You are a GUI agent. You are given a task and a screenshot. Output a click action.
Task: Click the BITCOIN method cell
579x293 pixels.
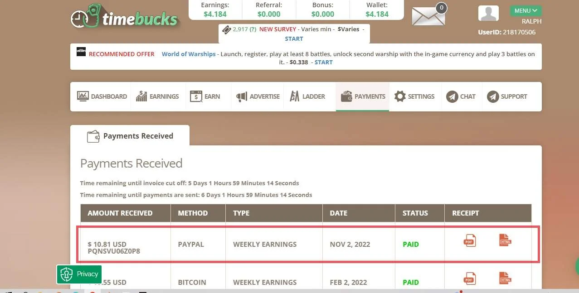point(192,282)
